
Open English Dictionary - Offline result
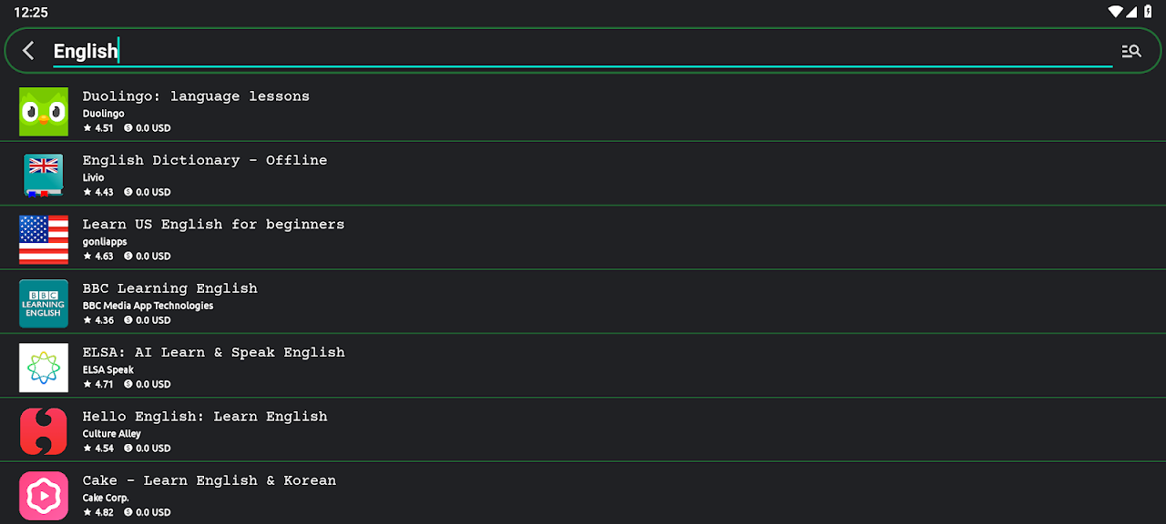coord(205,160)
